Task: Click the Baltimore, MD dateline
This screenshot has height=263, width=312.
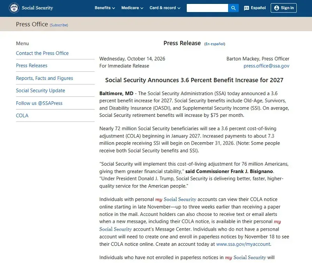Action: coord(116,94)
